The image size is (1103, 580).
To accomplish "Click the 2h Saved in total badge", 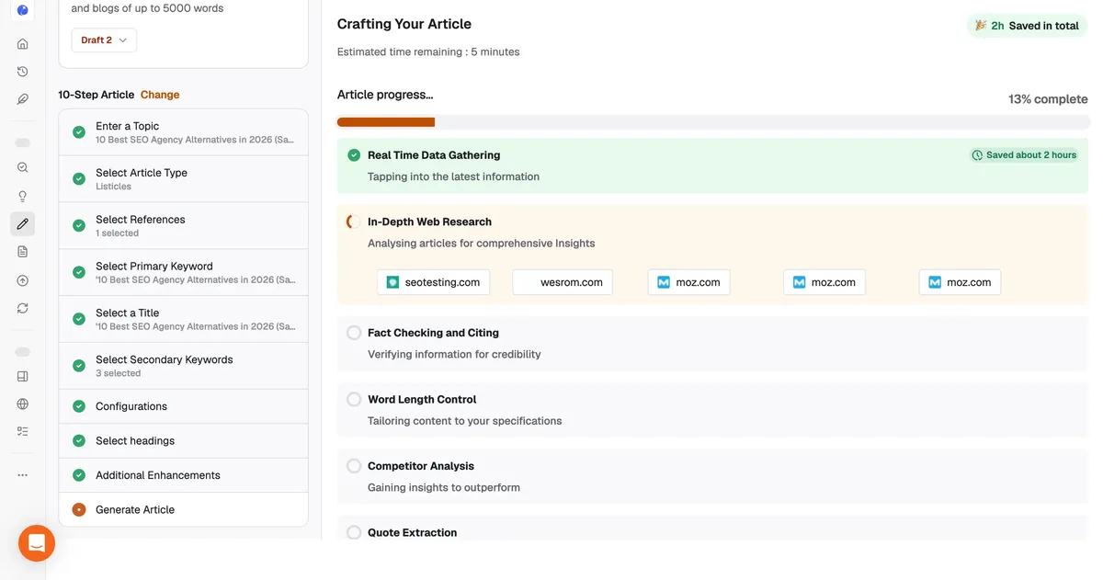I will pos(1027,26).
